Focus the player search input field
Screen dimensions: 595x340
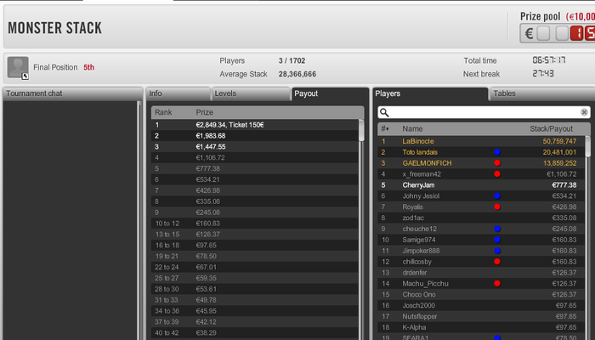484,112
